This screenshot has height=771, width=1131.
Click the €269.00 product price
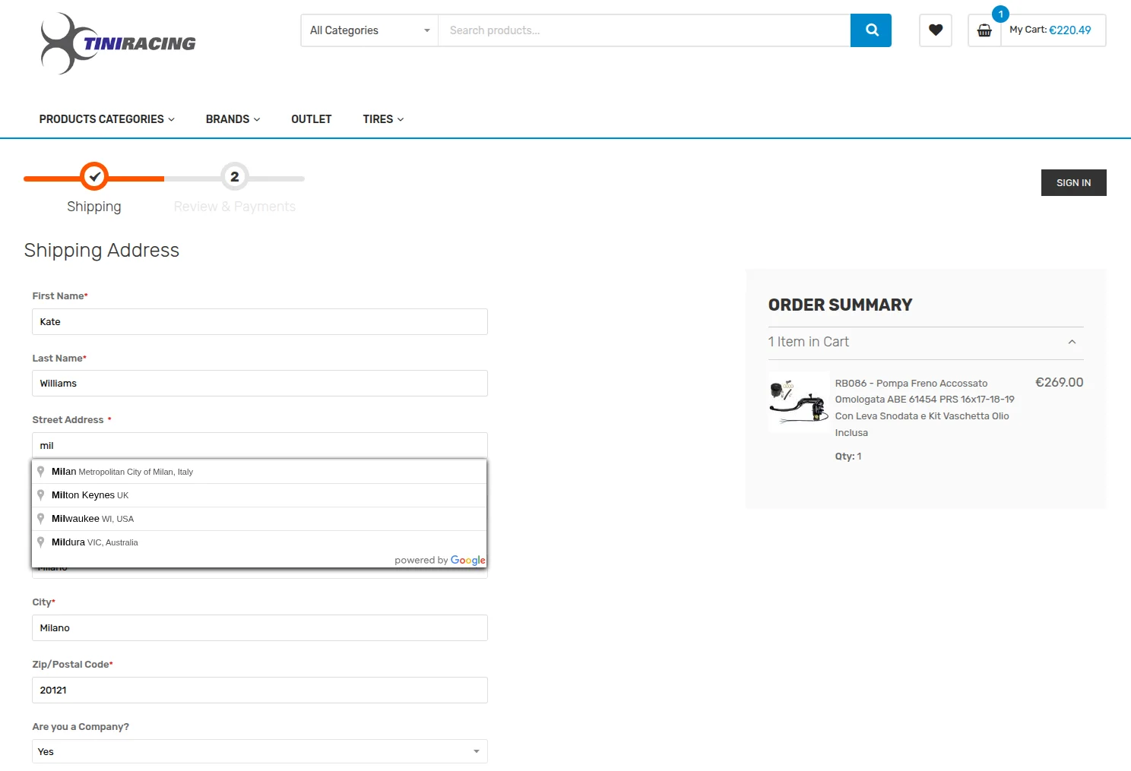(x=1060, y=382)
